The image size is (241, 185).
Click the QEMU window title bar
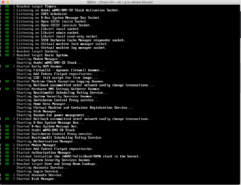tap(120, 2)
